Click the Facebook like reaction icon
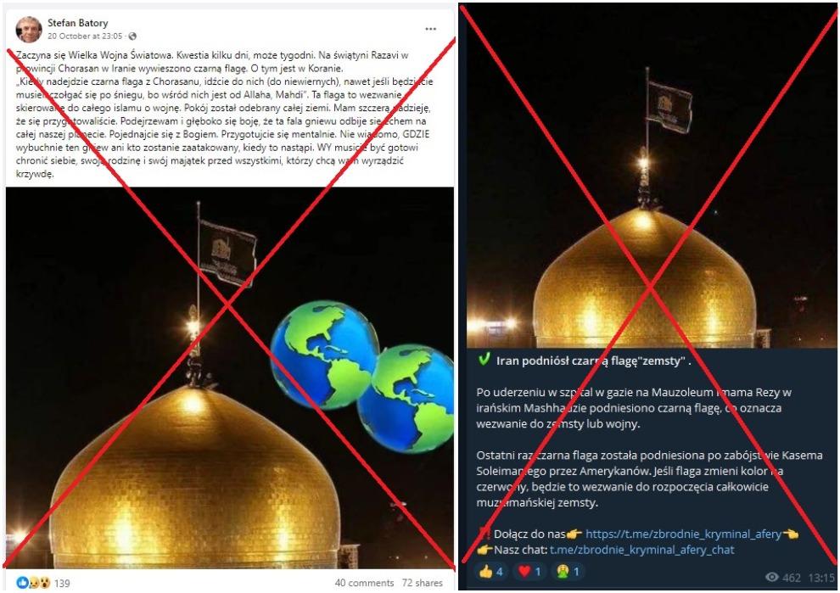 (22, 582)
